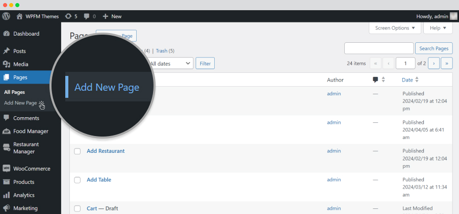Select Dashboard in the sidebar menu
Screen dimensions: 459x214
click(x=27, y=34)
